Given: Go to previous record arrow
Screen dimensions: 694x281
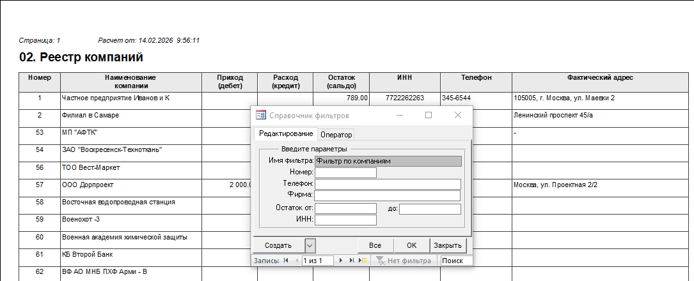Looking at the screenshot, I should 296,261.
